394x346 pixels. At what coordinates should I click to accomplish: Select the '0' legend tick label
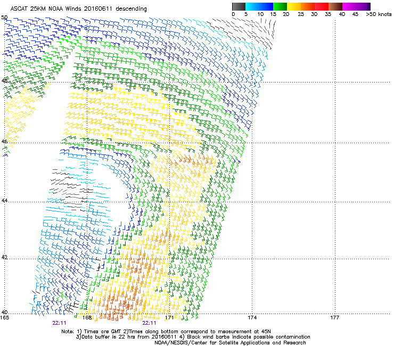click(x=233, y=14)
